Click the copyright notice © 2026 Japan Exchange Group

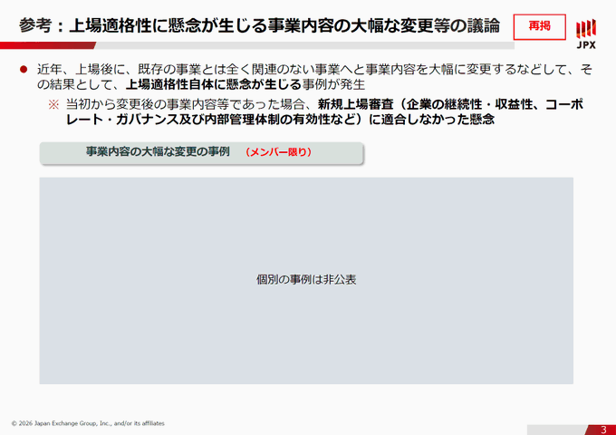(x=88, y=423)
